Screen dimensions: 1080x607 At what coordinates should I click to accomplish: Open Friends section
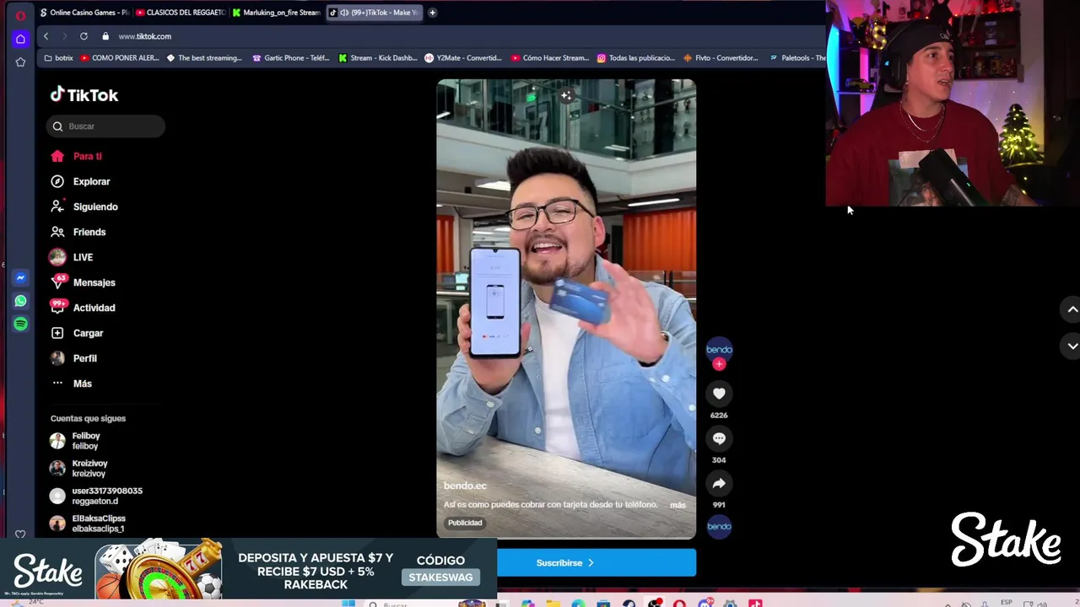tap(78, 232)
